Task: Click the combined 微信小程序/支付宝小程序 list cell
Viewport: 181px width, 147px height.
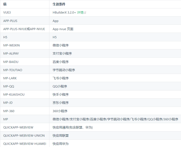Action: 116,119
